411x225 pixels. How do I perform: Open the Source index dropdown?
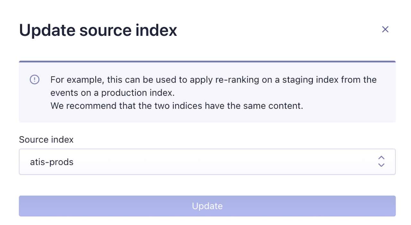207,162
